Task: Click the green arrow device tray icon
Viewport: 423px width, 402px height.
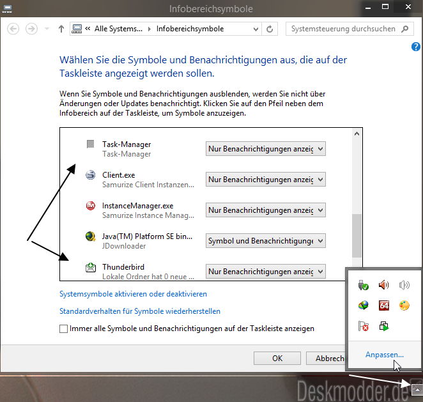Action: 383,326
